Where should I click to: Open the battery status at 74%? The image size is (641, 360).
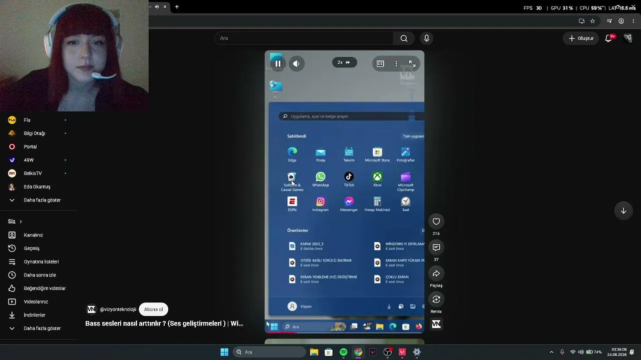(594, 352)
